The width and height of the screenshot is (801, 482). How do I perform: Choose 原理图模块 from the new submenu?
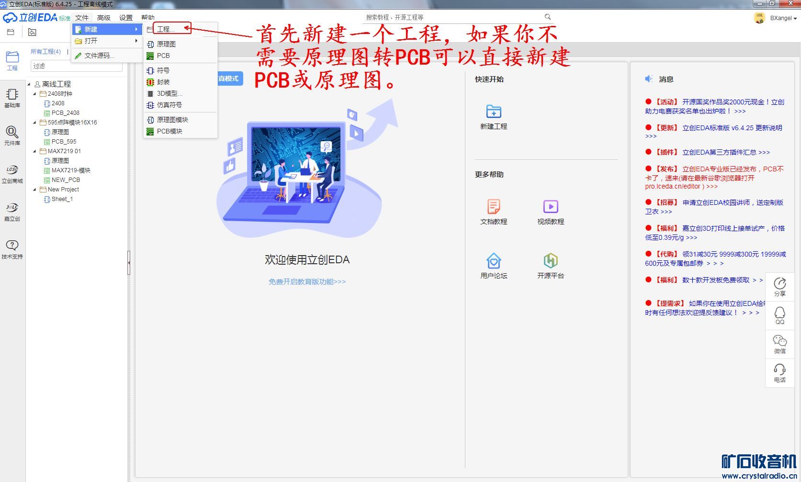click(181, 120)
